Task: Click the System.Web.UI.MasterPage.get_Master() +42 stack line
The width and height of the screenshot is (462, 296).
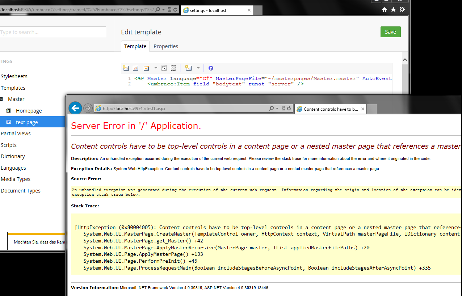Action: pyautogui.click(x=143, y=241)
